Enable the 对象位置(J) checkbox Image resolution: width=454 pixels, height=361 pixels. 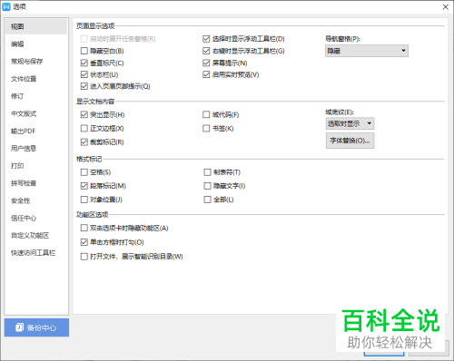point(84,200)
